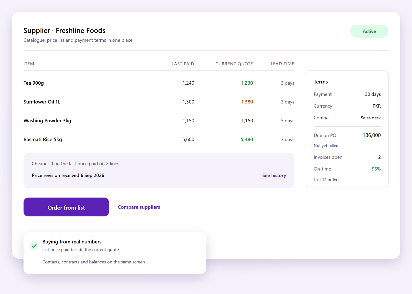This screenshot has width=412, height=294.
Task: Click Washing Powder 5 days lead time
Action: [x=288, y=121]
